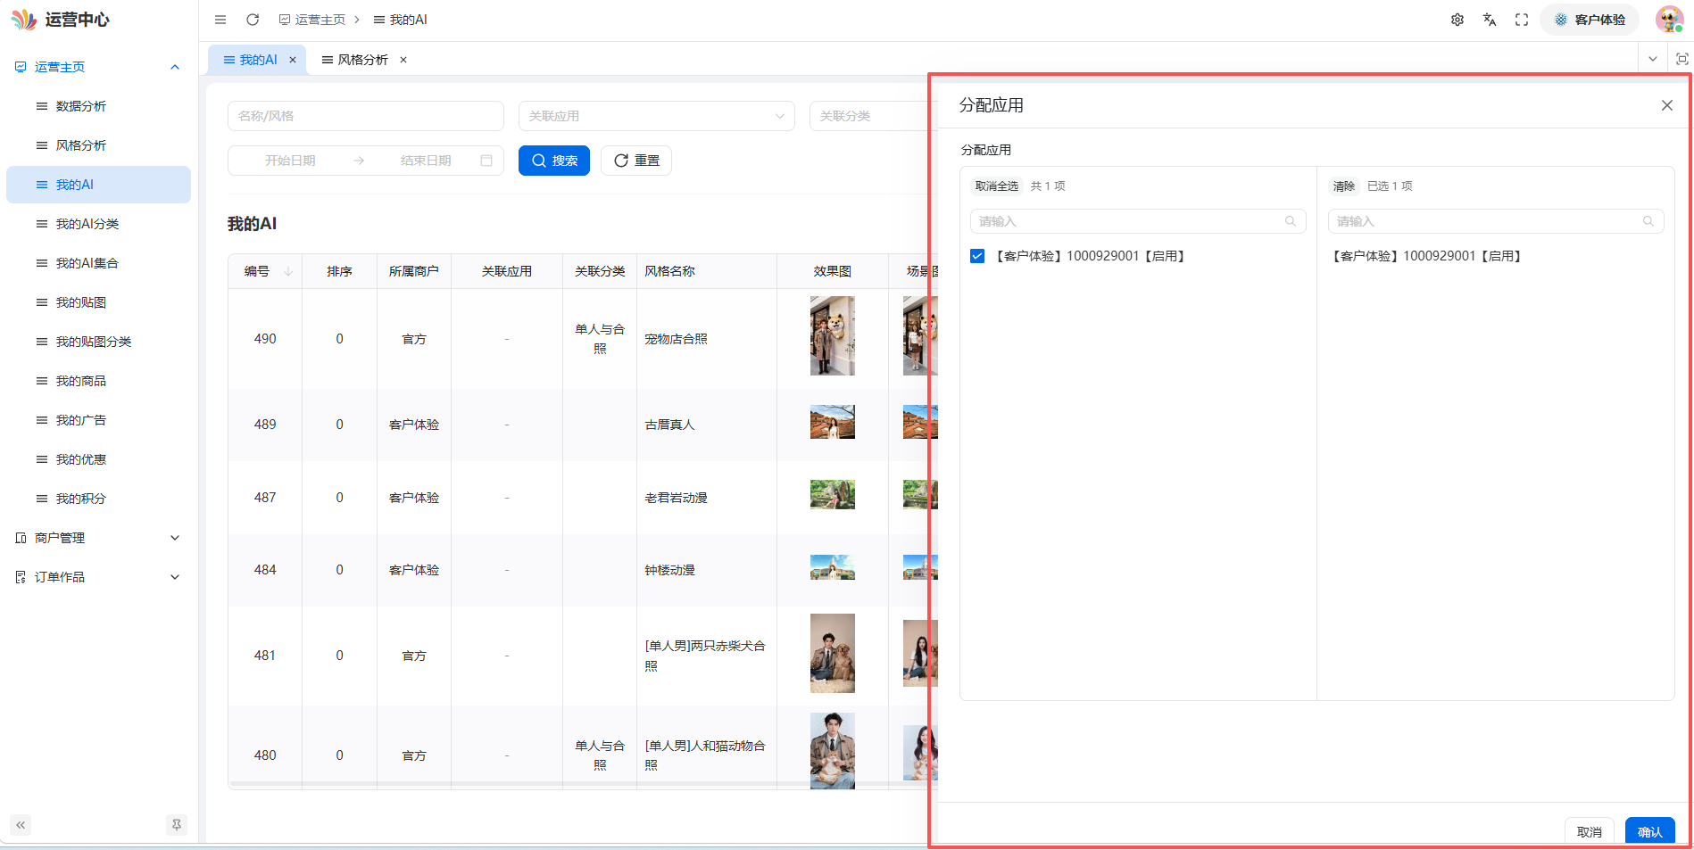This screenshot has width=1694, height=850.
Task: Toggle the hamburger menu collapse icon
Action: pos(220,20)
